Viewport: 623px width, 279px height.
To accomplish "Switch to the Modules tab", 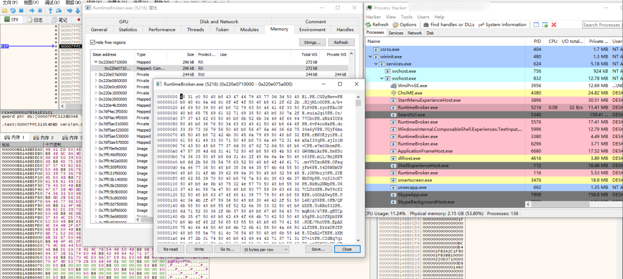I will click(250, 29).
